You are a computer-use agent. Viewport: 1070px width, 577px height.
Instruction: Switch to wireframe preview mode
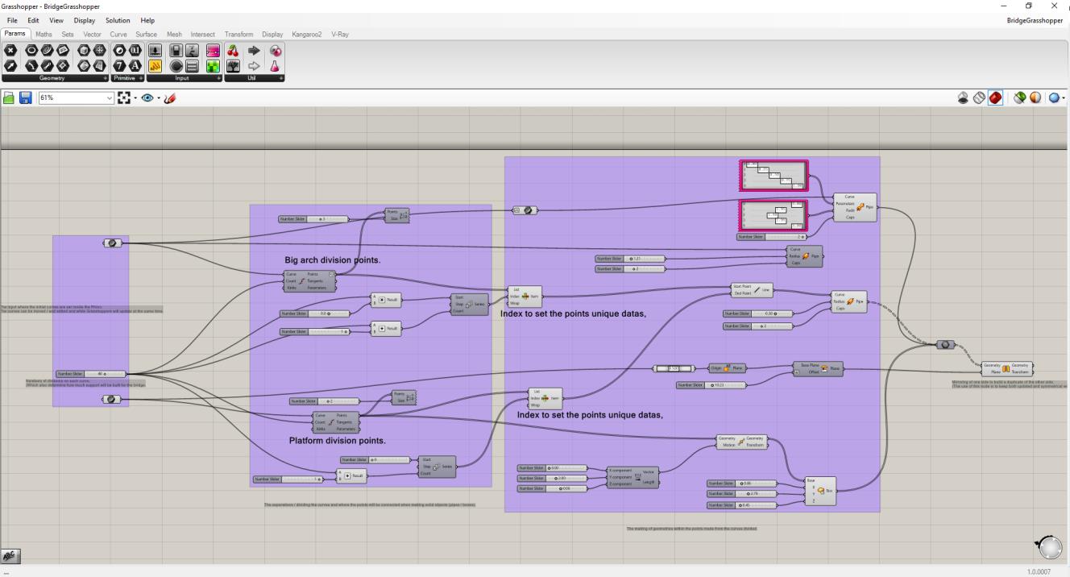pyautogui.click(x=979, y=98)
